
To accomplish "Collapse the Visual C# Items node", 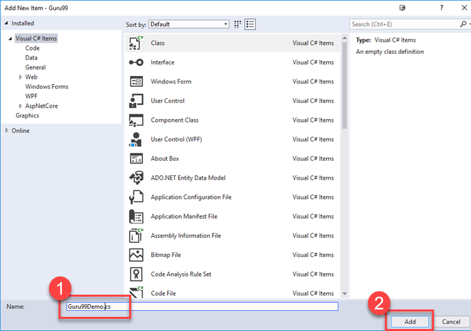I will click(x=10, y=39).
